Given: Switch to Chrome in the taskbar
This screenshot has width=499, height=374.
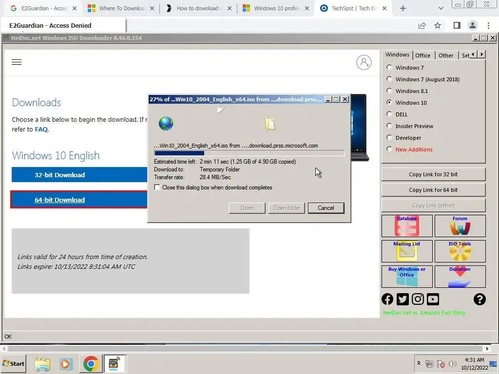Looking at the screenshot, I should click(91, 363).
